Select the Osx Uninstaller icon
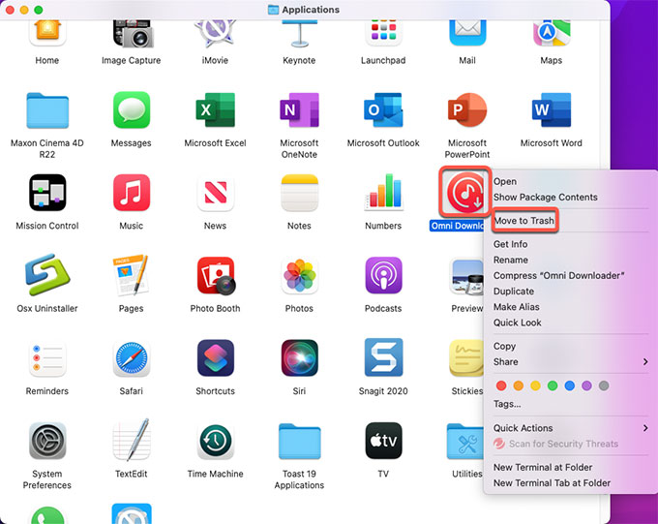This screenshot has width=658, height=524. coord(47,275)
